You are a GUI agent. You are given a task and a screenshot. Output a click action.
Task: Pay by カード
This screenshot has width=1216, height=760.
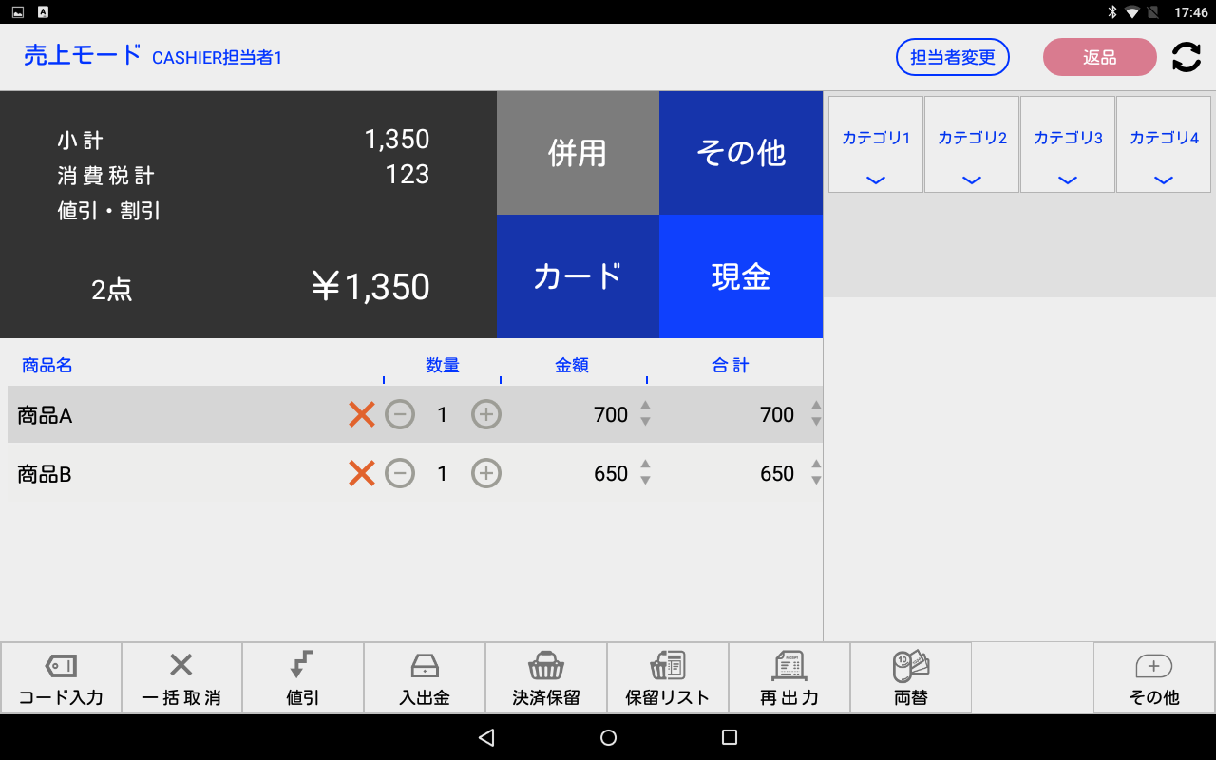click(x=578, y=276)
